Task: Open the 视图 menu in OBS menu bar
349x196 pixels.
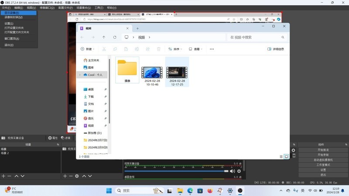Action: click(x=31, y=8)
